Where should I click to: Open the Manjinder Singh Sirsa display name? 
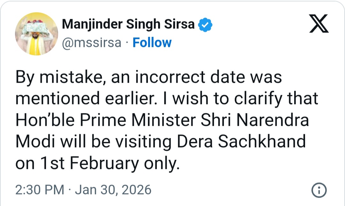pos(128,25)
